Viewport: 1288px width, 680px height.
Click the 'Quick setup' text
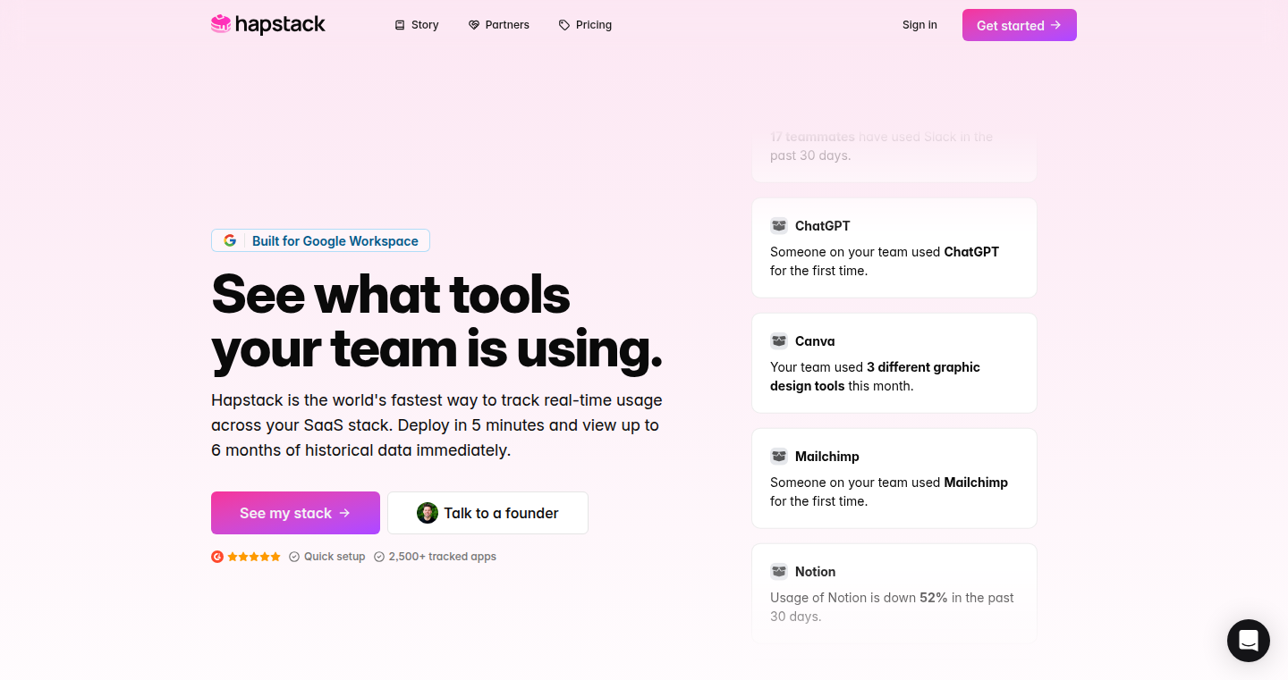(x=335, y=557)
